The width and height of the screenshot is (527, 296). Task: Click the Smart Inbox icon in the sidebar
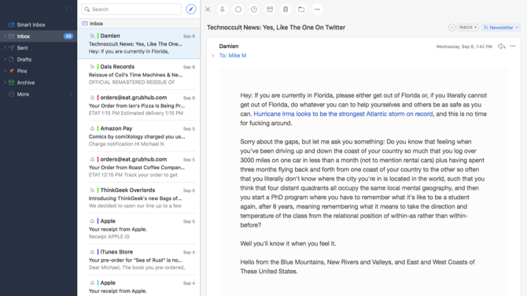point(12,24)
